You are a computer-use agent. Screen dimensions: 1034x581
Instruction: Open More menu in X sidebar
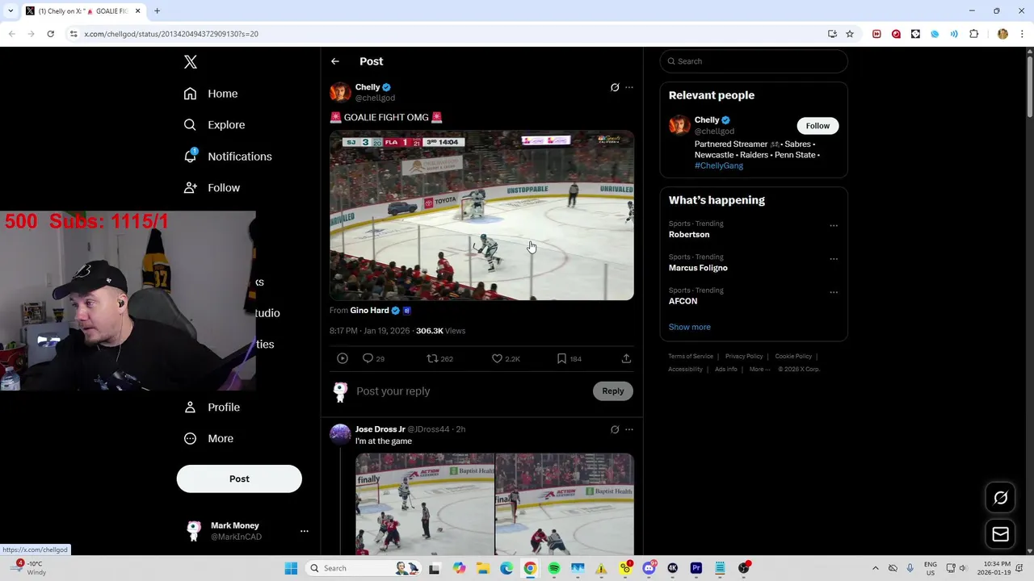(x=208, y=439)
